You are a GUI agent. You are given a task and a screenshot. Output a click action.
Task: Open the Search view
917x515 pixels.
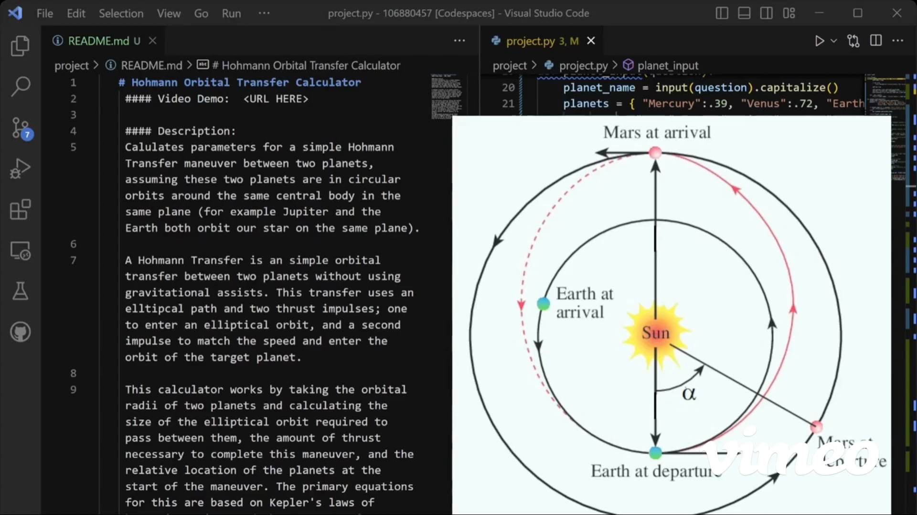coord(20,86)
